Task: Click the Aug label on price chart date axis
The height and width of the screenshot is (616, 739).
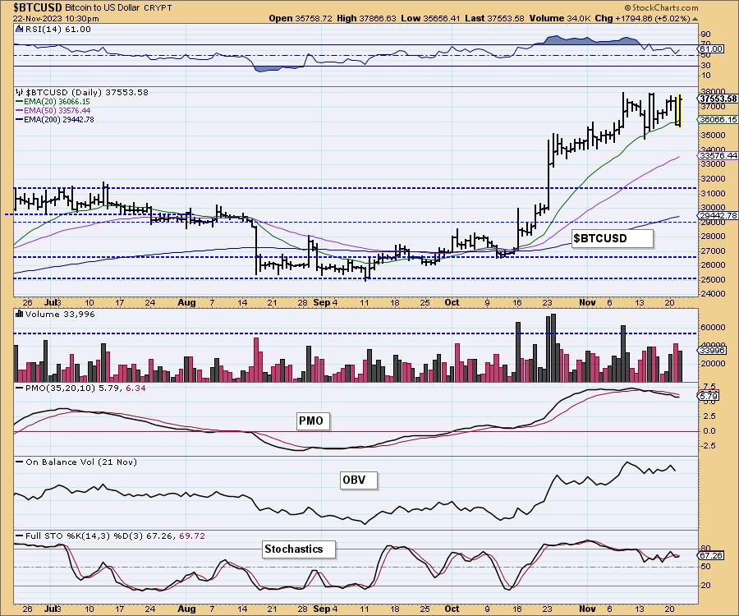Action: click(x=187, y=302)
